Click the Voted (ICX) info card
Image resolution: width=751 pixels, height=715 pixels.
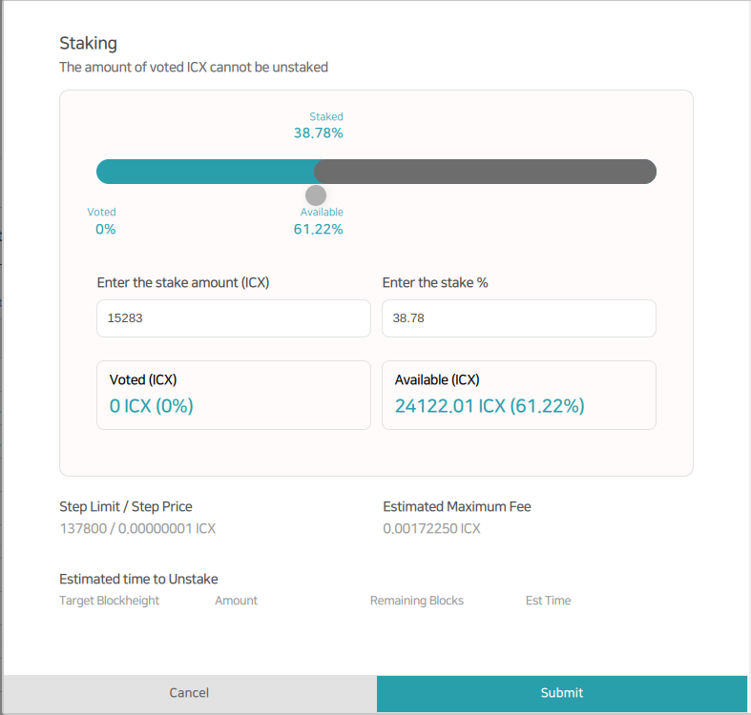(x=233, y=395)
